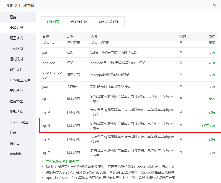
Task: Click the php_mongodb status X icon
Action: (x=181, y=74)
